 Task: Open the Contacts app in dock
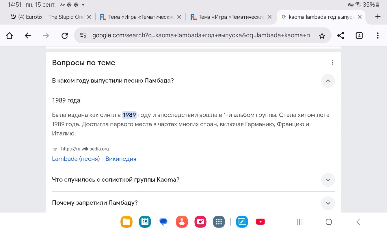[182, 222]
